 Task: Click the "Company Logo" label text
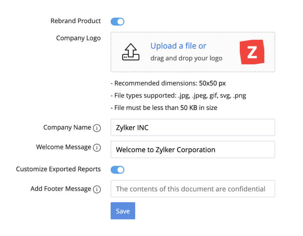click(78, 38)
